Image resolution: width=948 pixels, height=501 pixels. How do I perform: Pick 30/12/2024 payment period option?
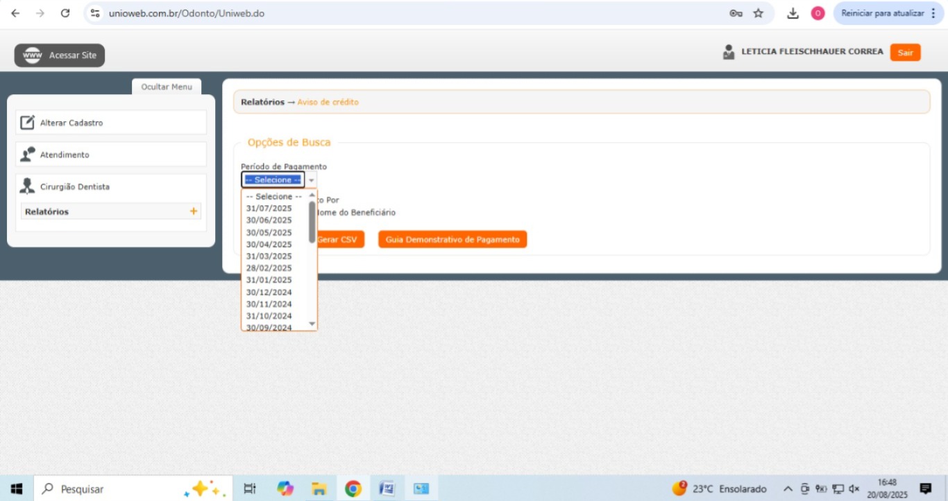click(269, 292)
